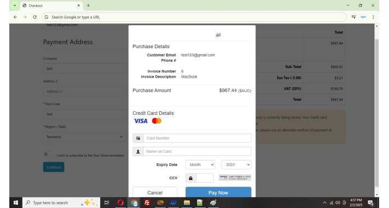Open FileZilla from the taskbar
The width and height of the screenshot is (389, 208).
(147, 203)
